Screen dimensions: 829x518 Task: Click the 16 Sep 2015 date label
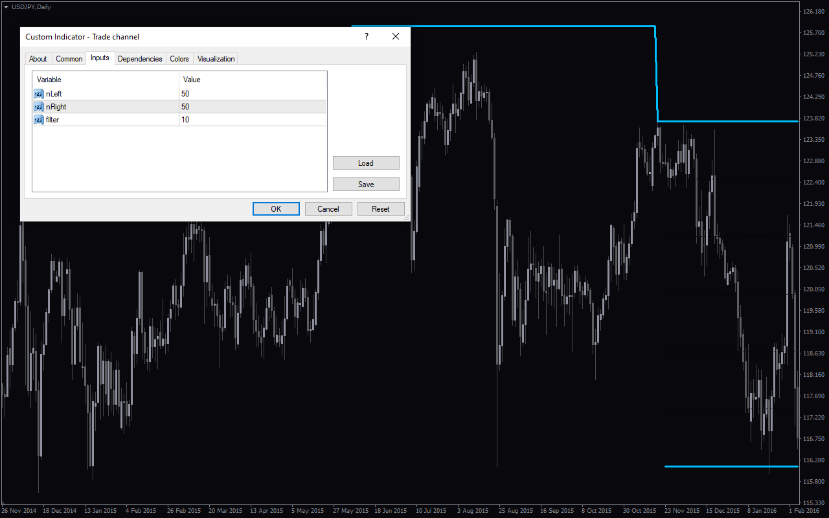557,510
